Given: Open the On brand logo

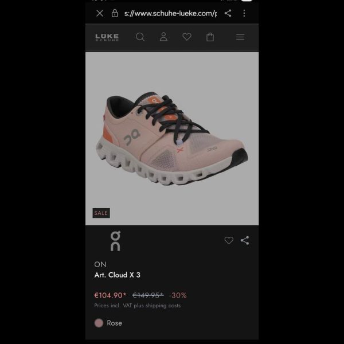Looking at the screenshot, I should pos(115,241).
